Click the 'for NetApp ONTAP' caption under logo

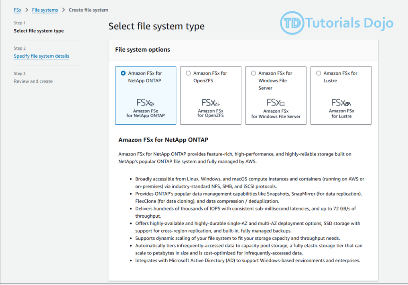(x=146, y=115)
